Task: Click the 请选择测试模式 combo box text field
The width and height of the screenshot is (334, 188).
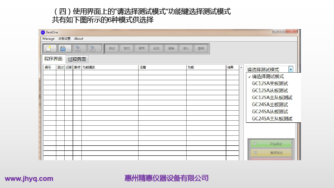Action: tap(268, 69)
